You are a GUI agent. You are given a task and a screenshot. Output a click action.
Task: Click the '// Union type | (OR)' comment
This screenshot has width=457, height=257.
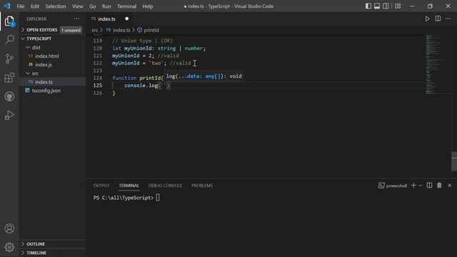143,41
